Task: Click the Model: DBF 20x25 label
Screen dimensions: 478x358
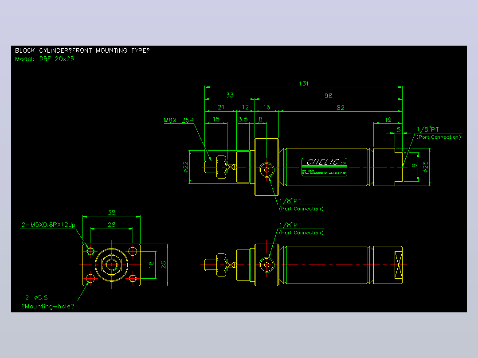Action: [44, 59]
